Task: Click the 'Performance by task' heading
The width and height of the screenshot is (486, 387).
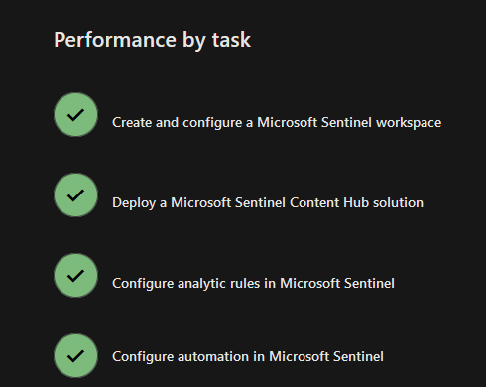Action: tap(153, 40)
